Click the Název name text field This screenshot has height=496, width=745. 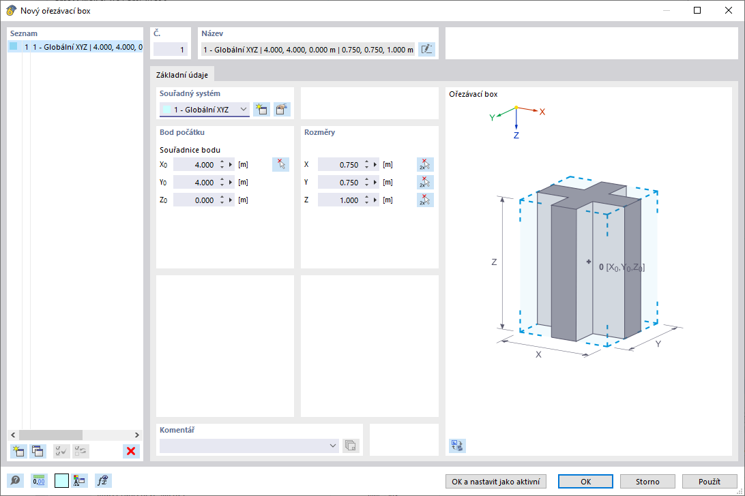pos(308,49)
